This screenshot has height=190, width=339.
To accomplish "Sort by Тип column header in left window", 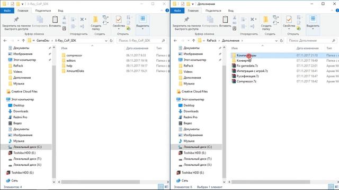I will (x=159, y=48).
